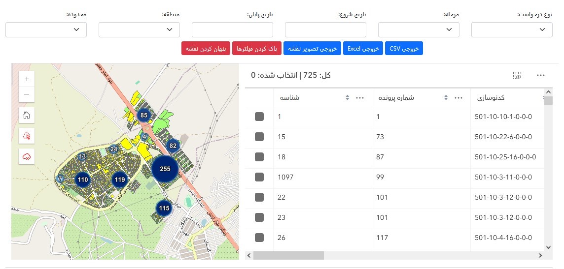Image resolution: width=564 pixels, height=269 pixels.
Task: Select the row with شناسه 23
Action: (x=259, y=217)
